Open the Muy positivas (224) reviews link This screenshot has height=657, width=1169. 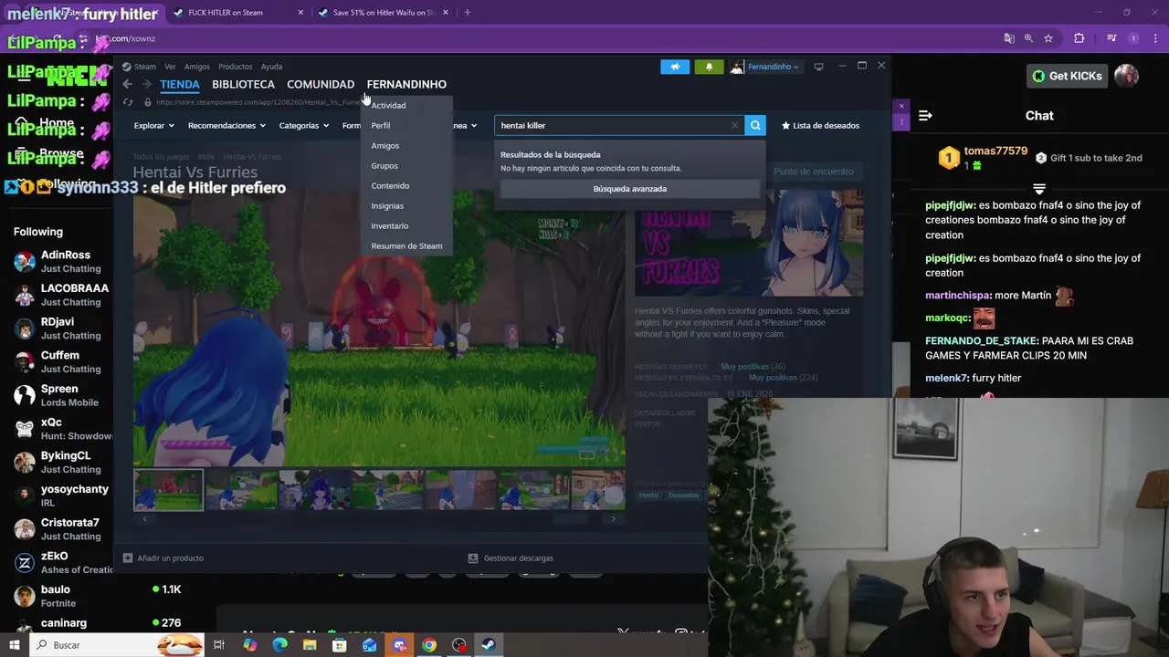783,378
